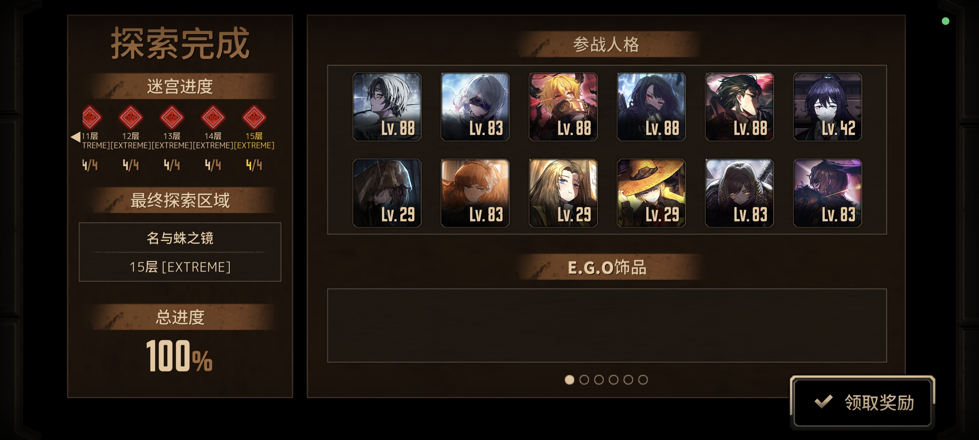Screen dimensions: 979x440
Task: Select the straw-hat Lv. 29 character portrait
Action: coord(651,193)
